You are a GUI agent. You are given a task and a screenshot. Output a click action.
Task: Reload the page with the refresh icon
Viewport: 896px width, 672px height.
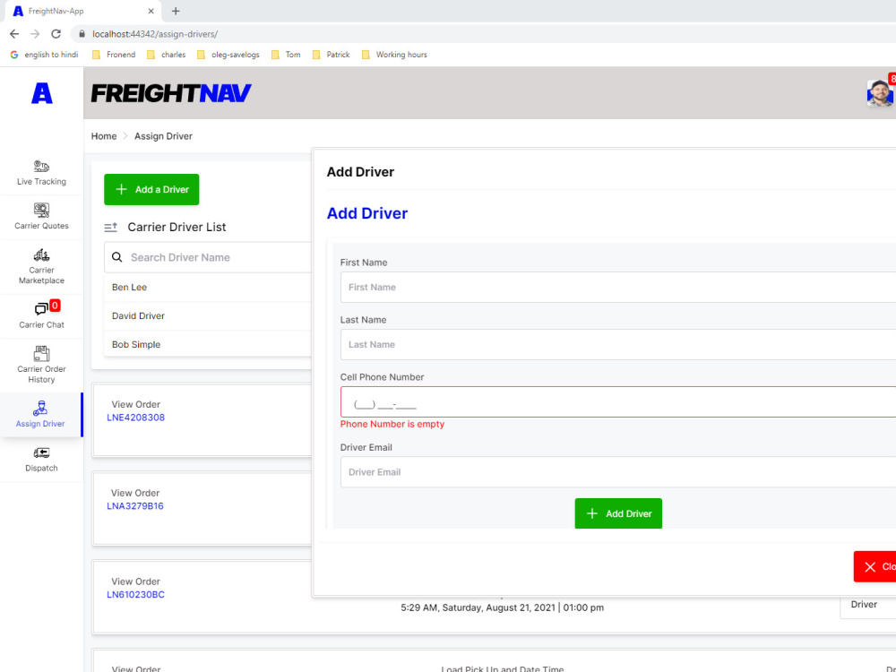[x=56, y=34]
